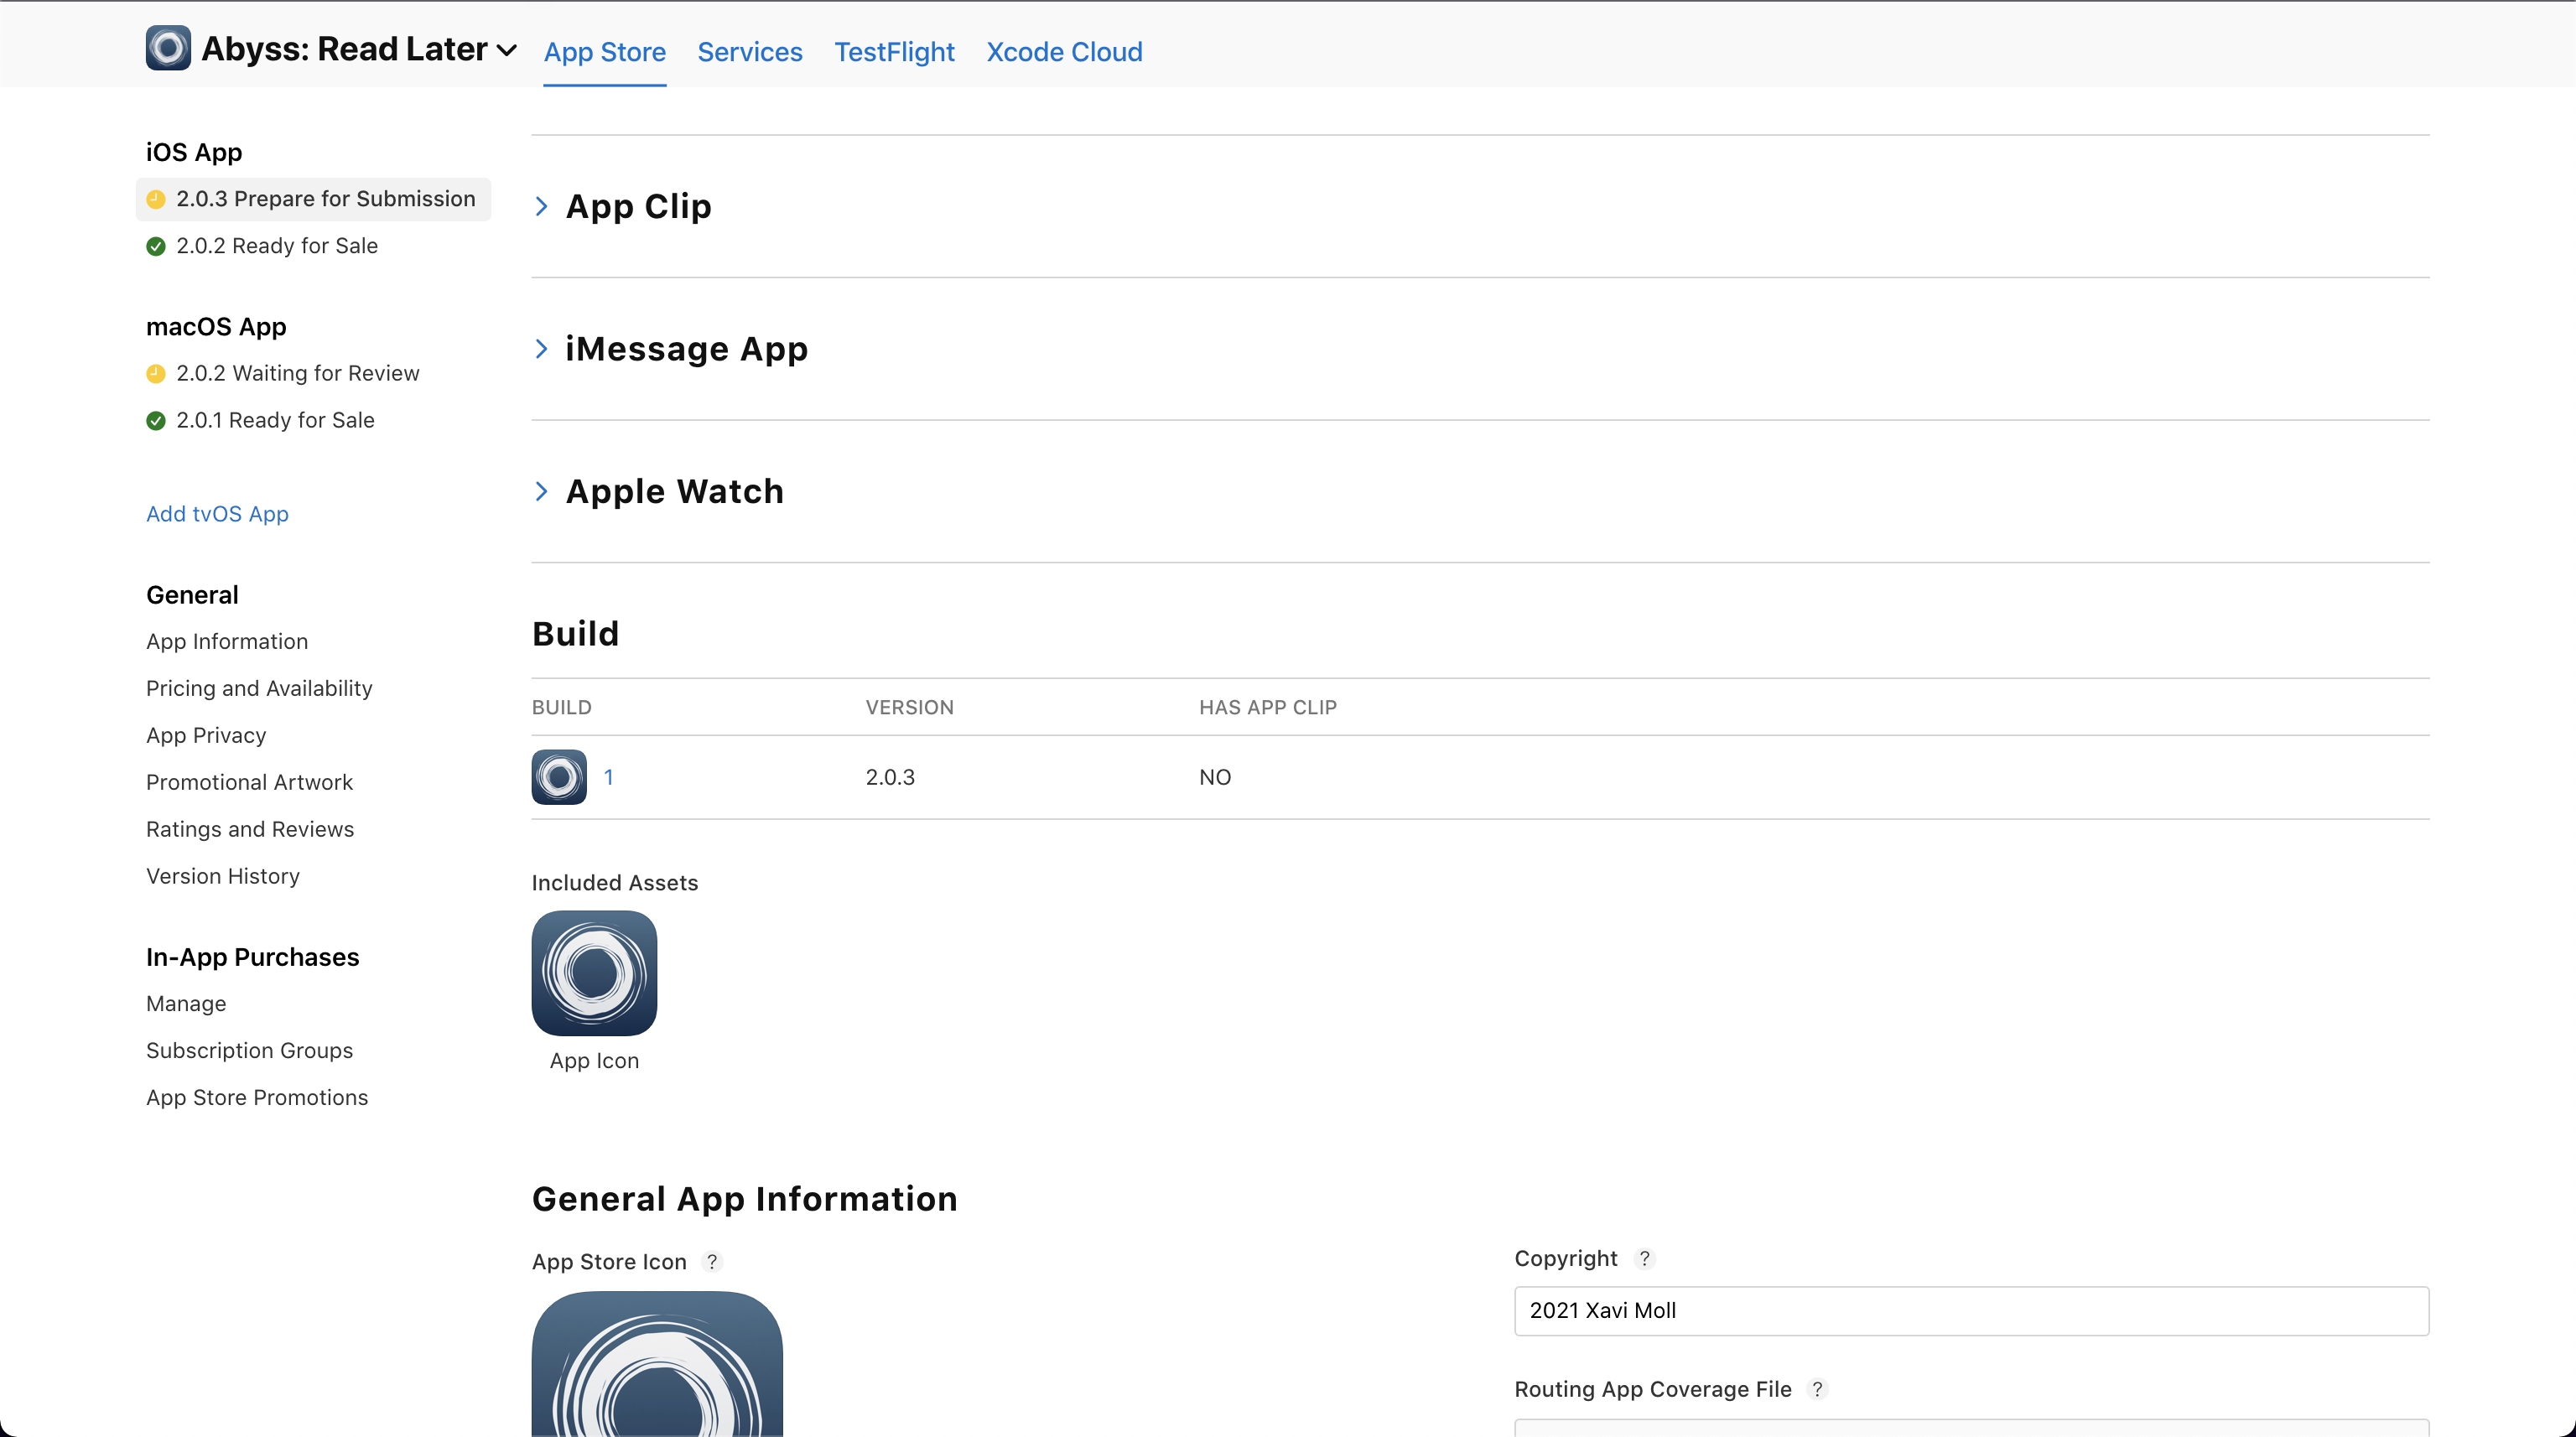Click the large App Store Icon image
Viewport: 2576px width, 1437px height.
point(657,1363)
